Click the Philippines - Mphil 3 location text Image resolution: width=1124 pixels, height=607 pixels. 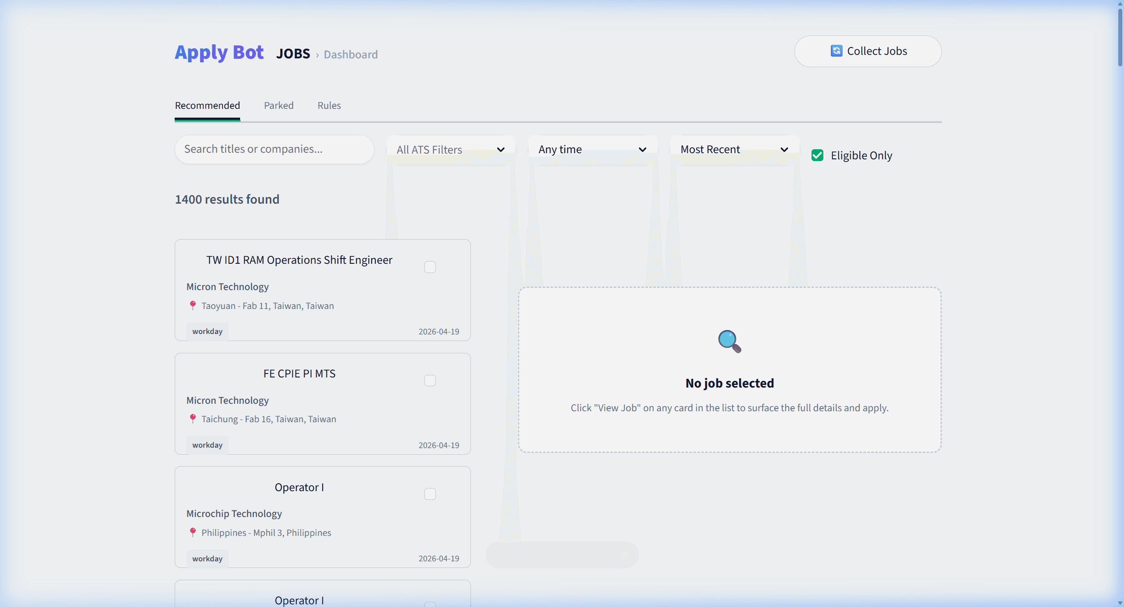click(x=266, y=533)
